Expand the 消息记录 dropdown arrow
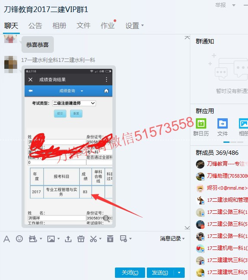Image resolution: width=248 pixels, height=280 pixels. click(183, 239)
